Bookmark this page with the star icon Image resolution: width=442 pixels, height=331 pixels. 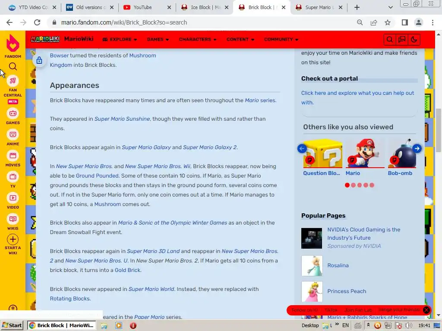388,22
